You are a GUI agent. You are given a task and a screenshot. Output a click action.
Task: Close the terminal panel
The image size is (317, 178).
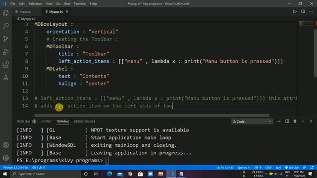pos(311,121)
